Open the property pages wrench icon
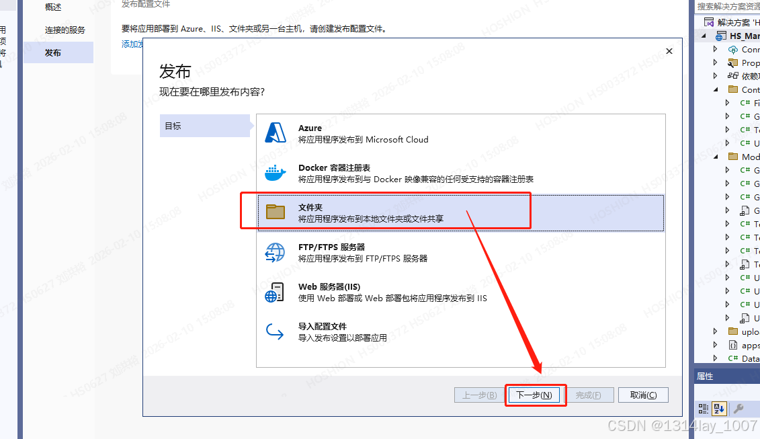760x439 pixels. [x=738, y=409]
